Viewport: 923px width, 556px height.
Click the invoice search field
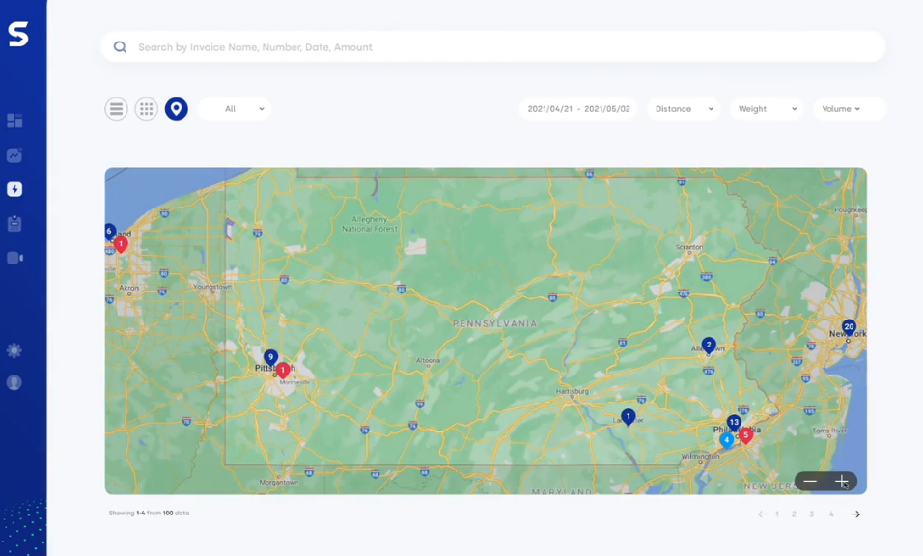pos(492,47)
